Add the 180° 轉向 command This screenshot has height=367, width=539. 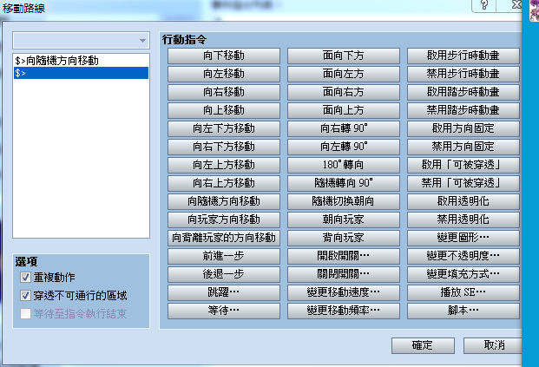344,165
